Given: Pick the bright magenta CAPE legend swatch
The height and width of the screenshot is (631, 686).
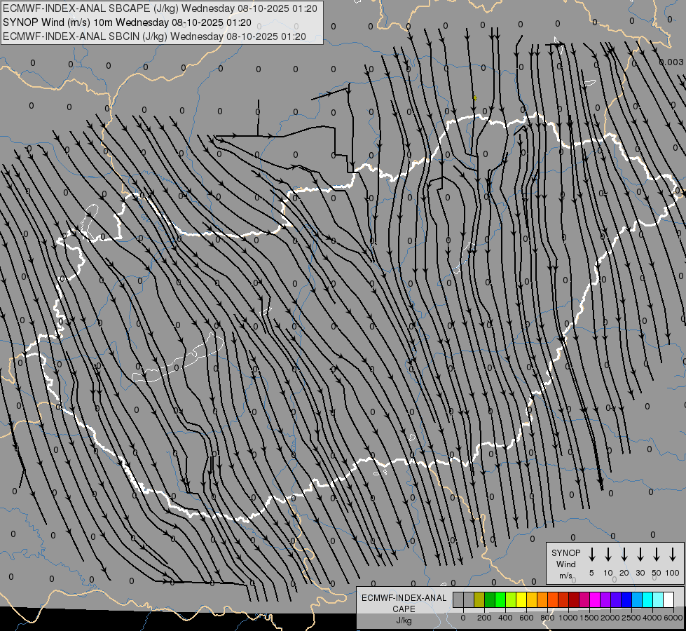Looking at the screenshot, I should (x=595, y=599).
